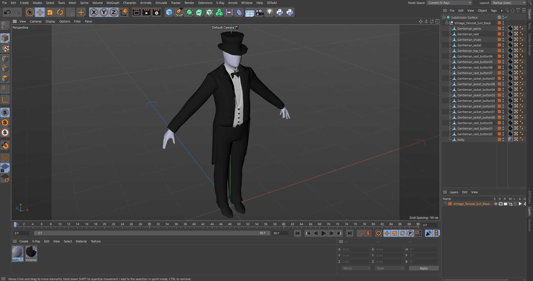Toggle visibility dots for Gentleman_pants
The image size is (533, 281).
pos(503,28)
